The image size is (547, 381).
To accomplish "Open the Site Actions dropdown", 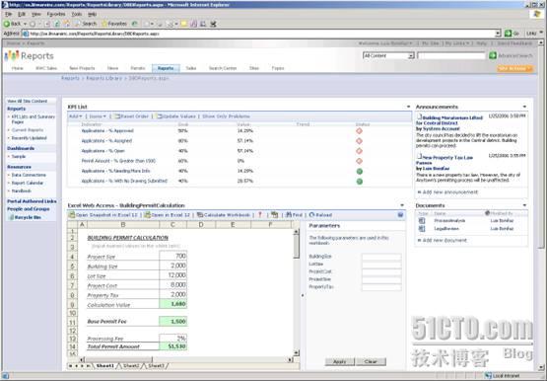I will (514, 68).
